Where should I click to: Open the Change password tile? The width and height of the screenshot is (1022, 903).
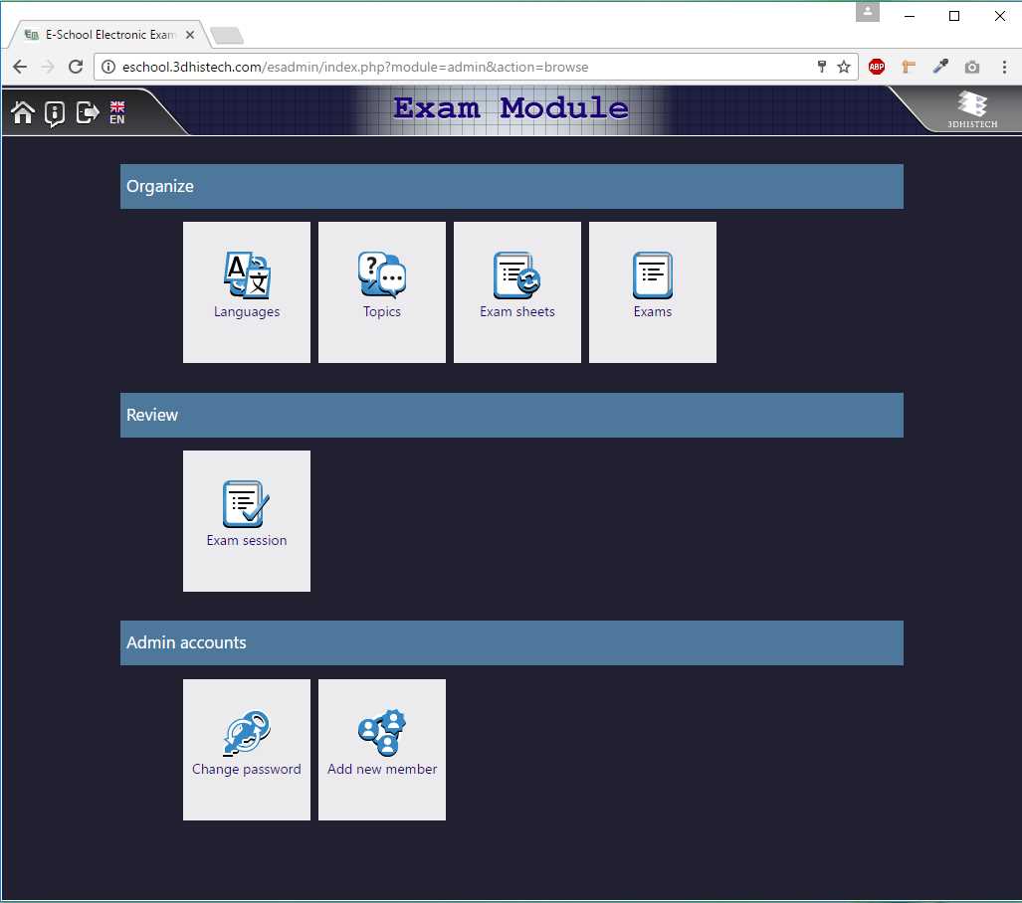tap(247, 749)
